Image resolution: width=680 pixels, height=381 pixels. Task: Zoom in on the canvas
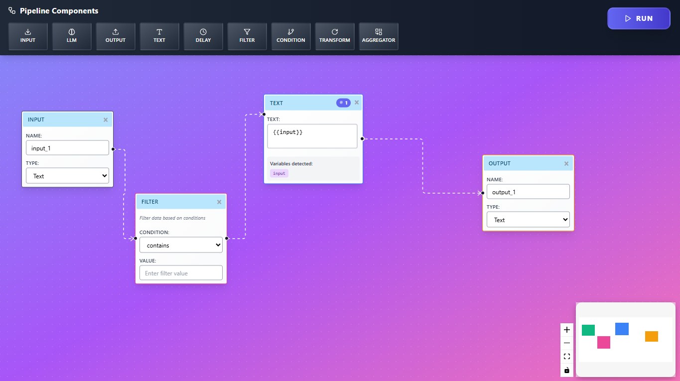pos(567,330)
